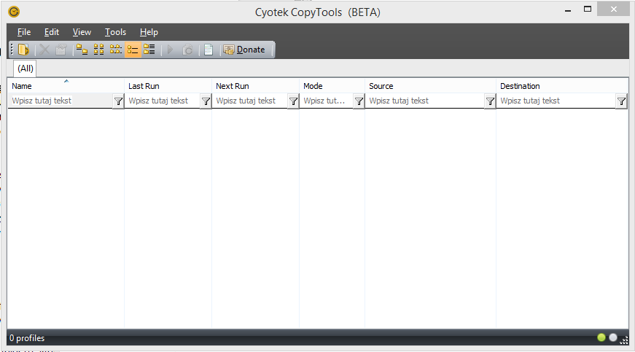Open the Destination column filter dropdown
This screenshot has width=635, height=352.
coord(621,101)
